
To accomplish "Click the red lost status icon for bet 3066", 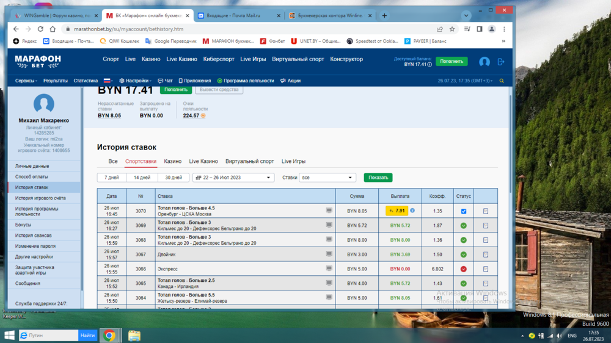I will (x=463, y=269).
